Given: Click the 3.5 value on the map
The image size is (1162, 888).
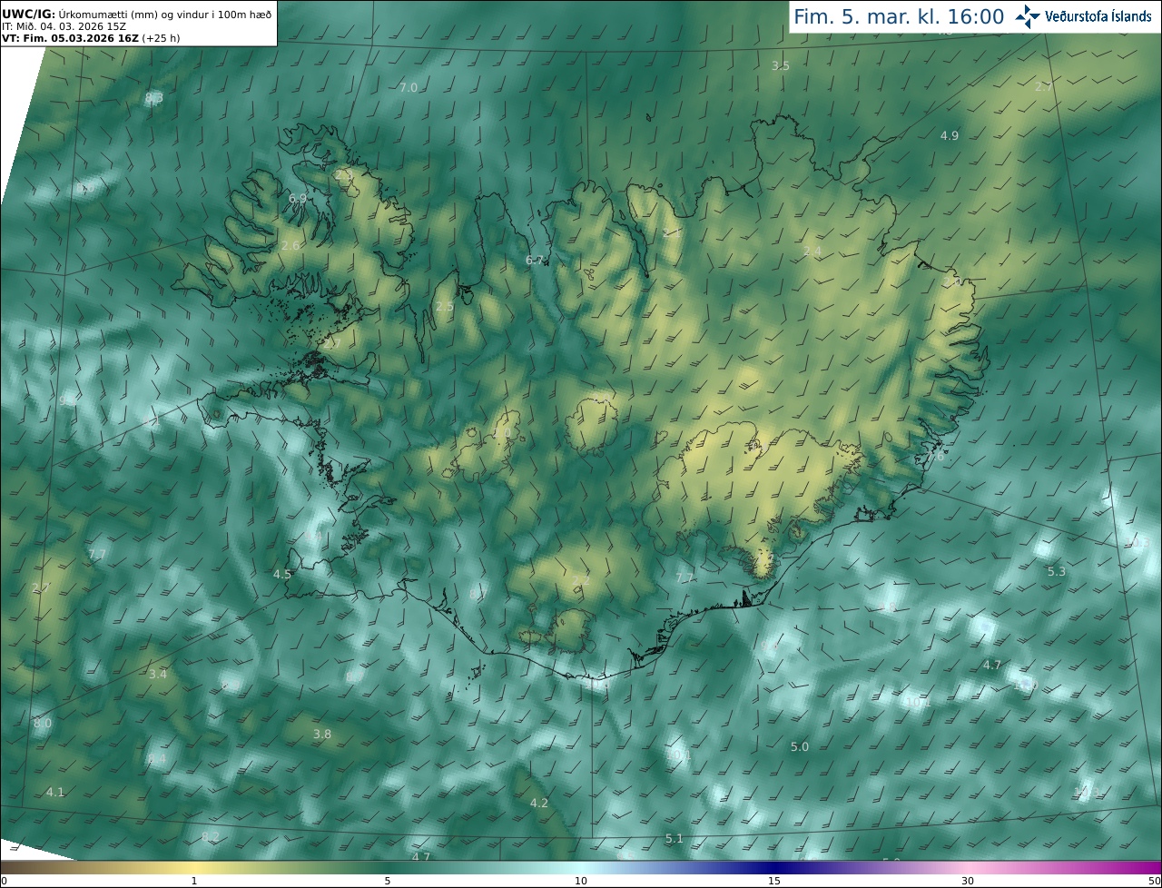Looking at the screenshot, I should 781,65.
